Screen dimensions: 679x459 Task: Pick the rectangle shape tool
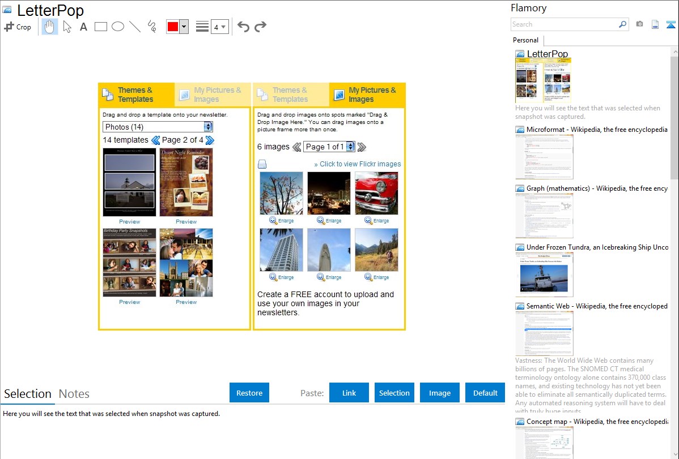[101, 27]
